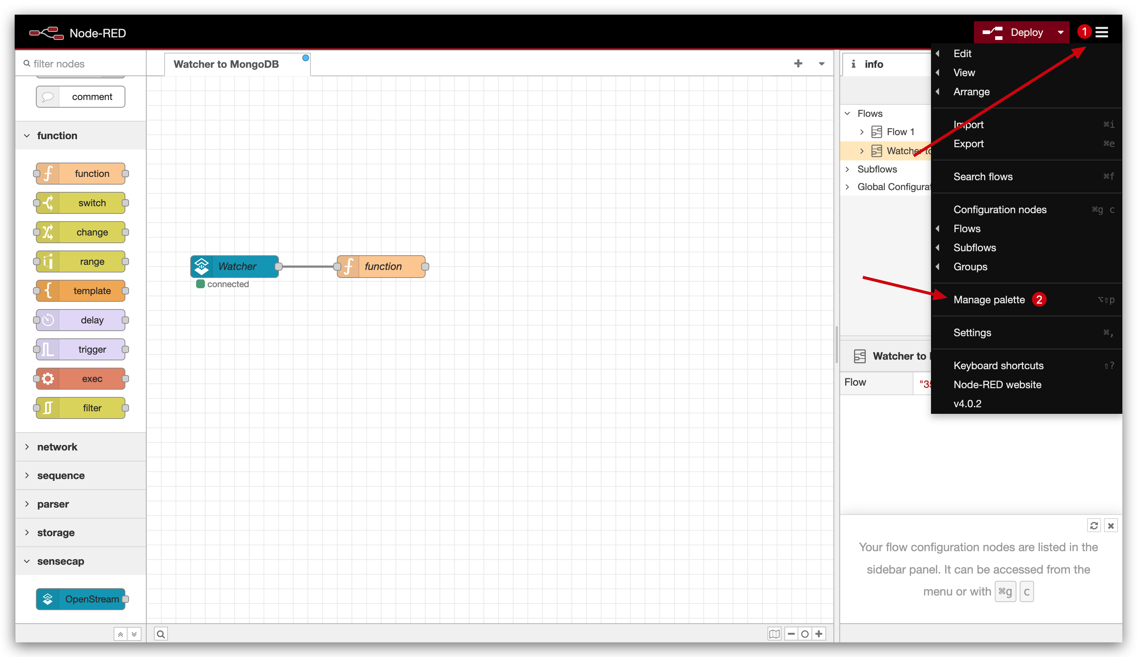Select the trigger node in palette
The width and height of the screenshot is (1137, 657).
pos(81,349)
